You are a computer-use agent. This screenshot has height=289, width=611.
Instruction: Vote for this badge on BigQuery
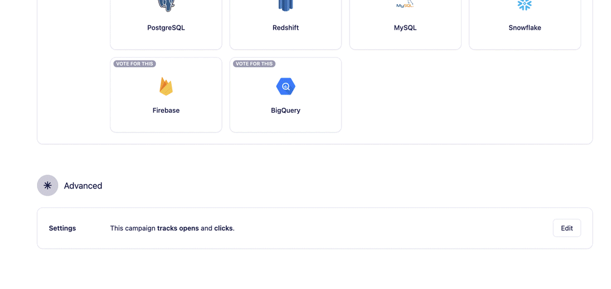(x=254, y=64)
